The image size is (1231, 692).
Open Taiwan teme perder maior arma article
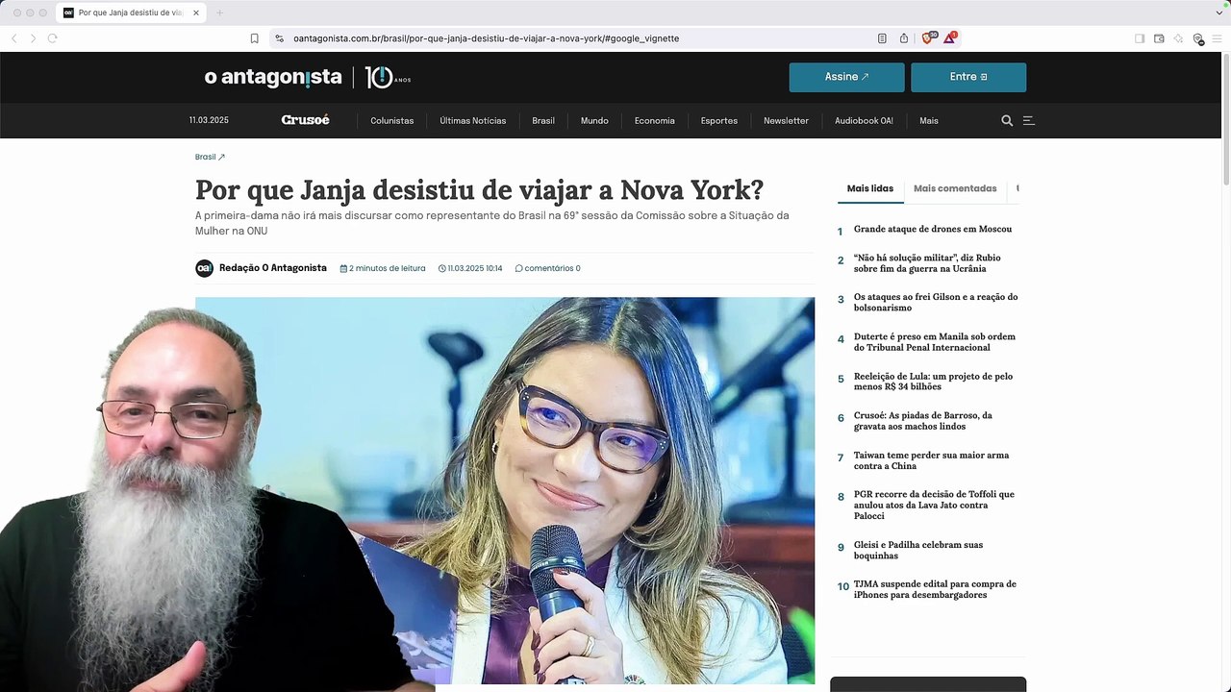[932, 460]
